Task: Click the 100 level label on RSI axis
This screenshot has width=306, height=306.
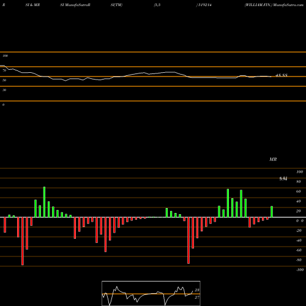Action: pos(5,56)
